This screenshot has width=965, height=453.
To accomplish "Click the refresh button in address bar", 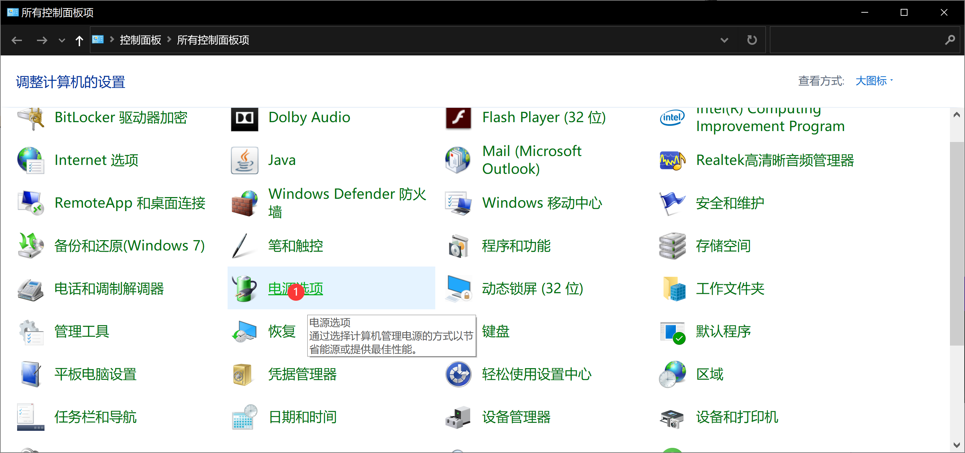I will pos(751,40).
